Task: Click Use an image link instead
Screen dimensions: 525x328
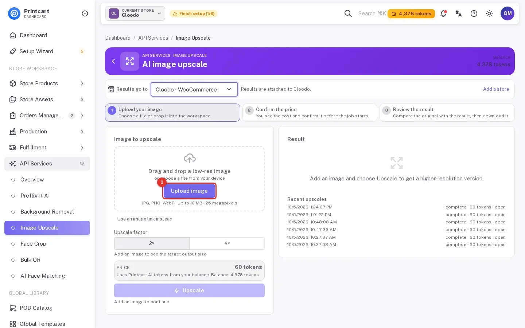Action: pyautogui.click(x=145, y=219)
